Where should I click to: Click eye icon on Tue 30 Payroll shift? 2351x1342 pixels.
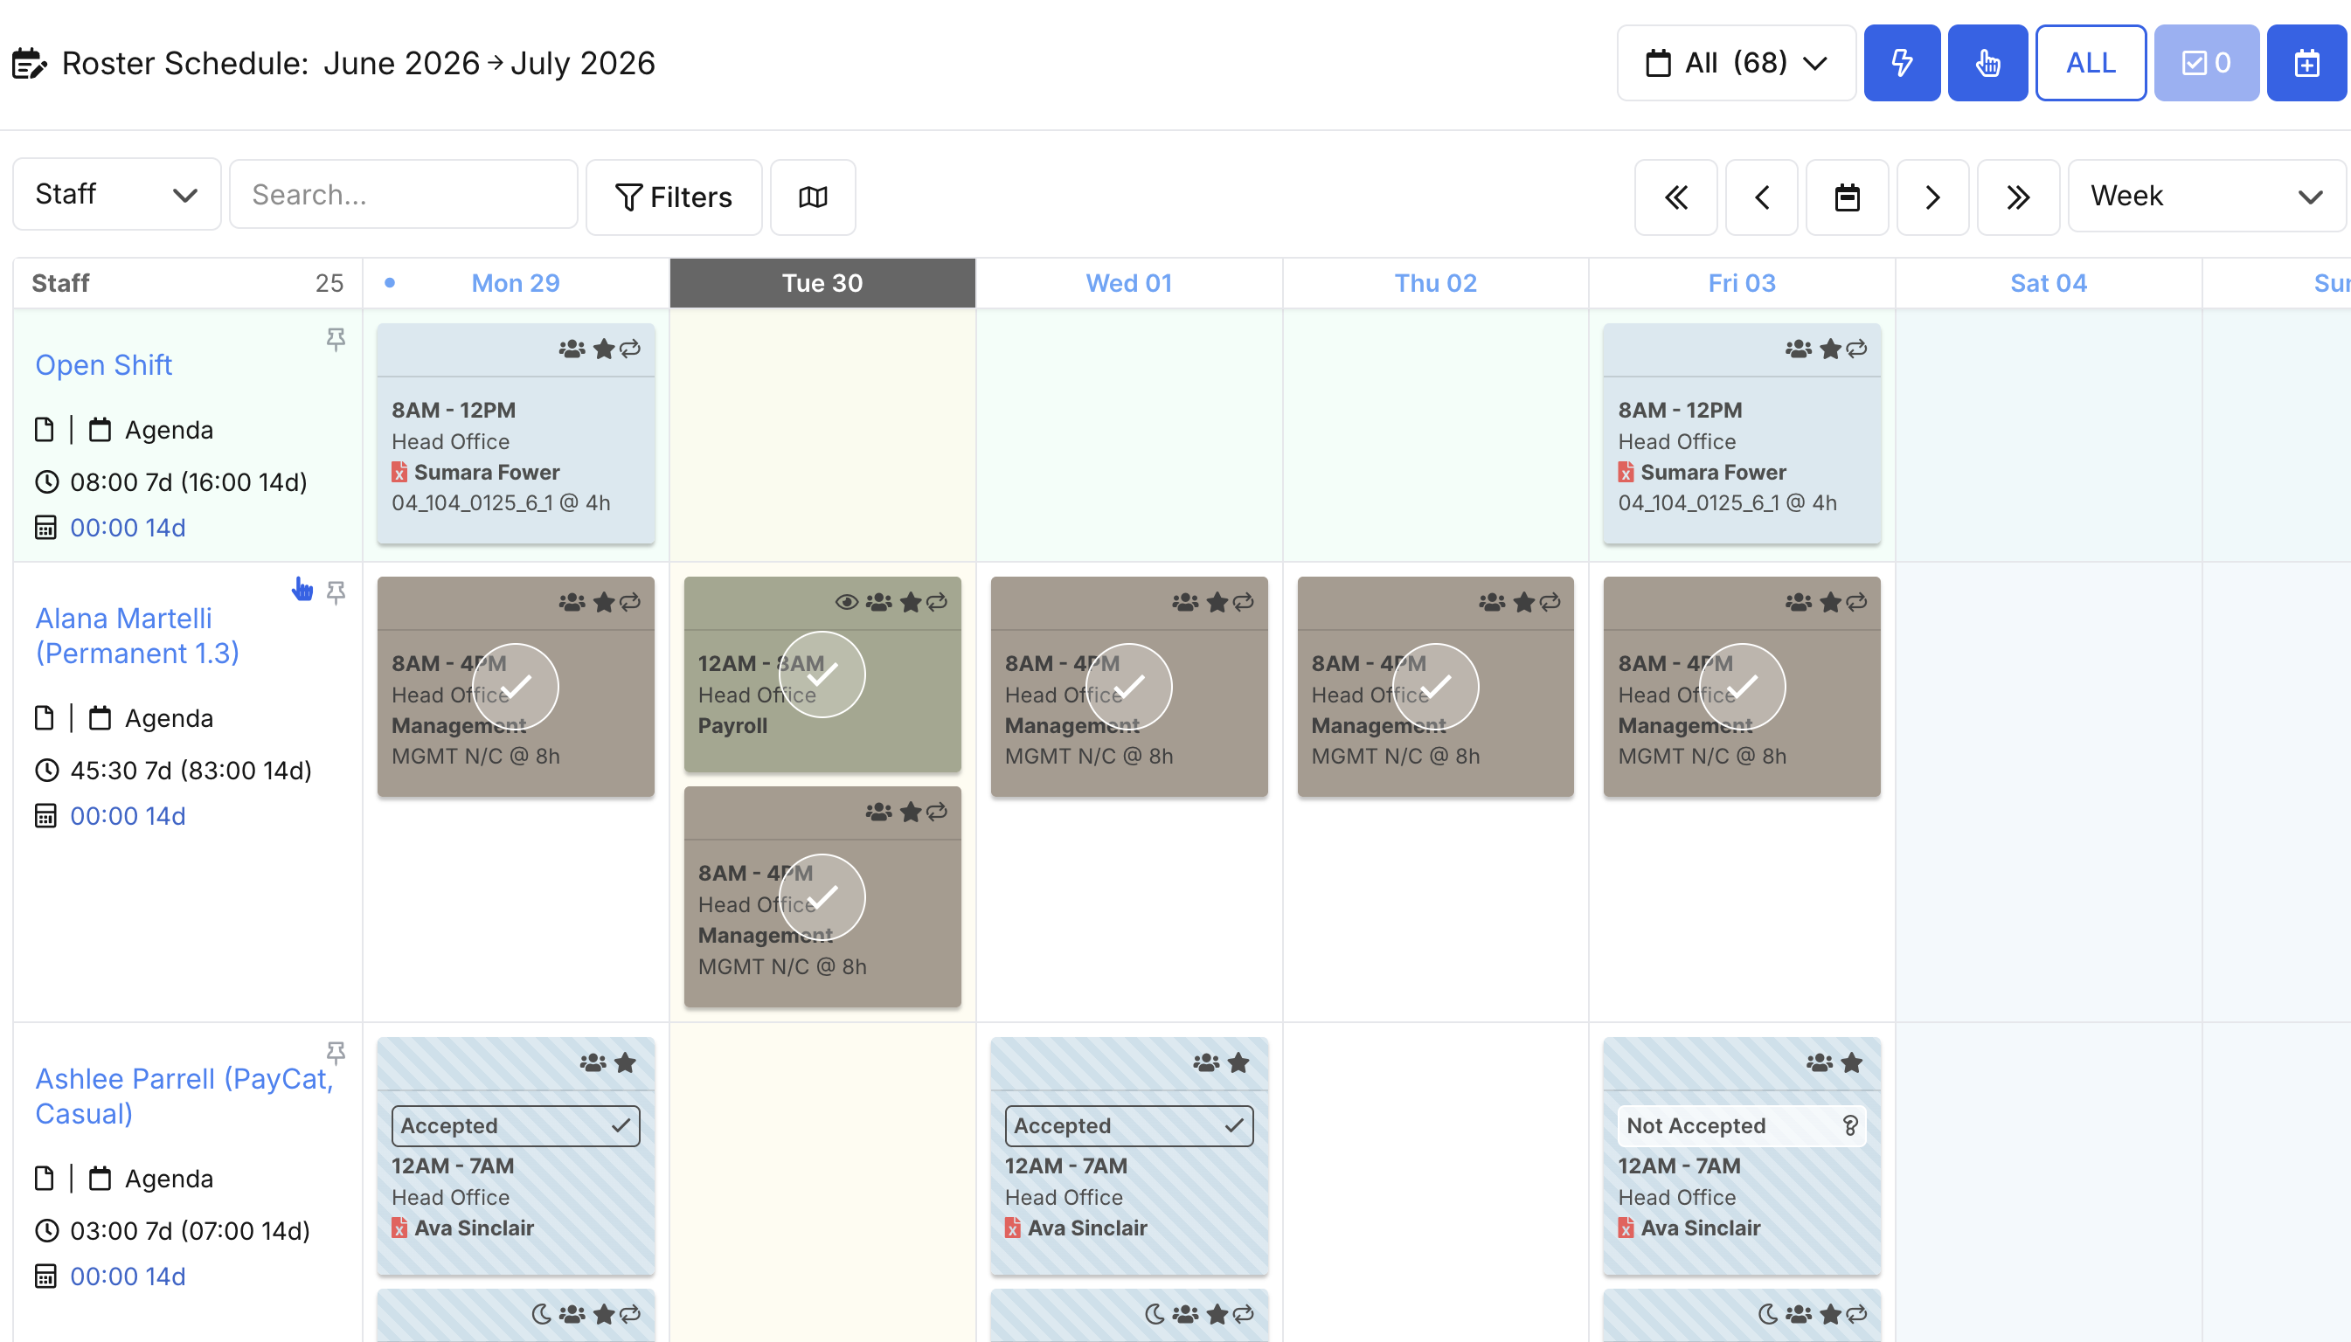tap(846, 602)
